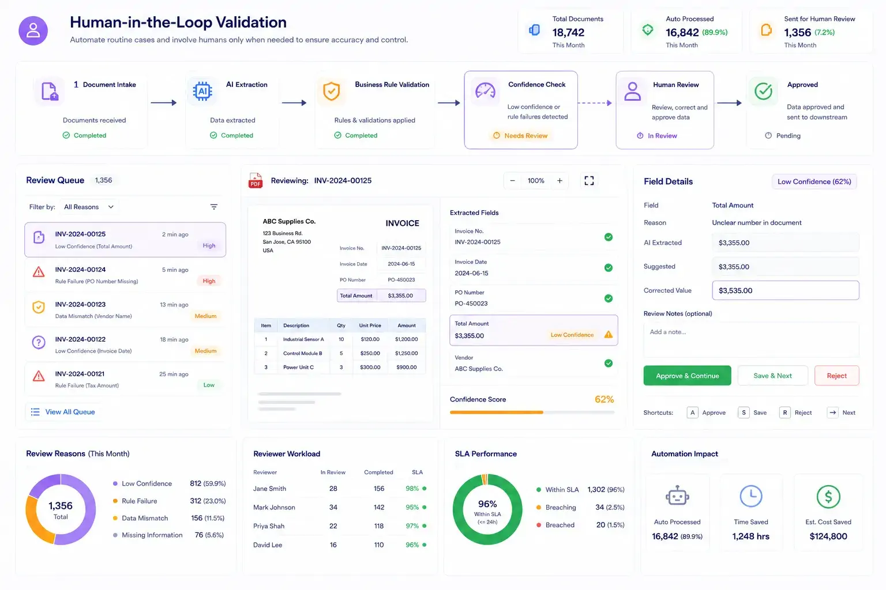Open the All Reasons filter dropdown
This screenshot has width=886, height=590.
(x=88, y=207)
